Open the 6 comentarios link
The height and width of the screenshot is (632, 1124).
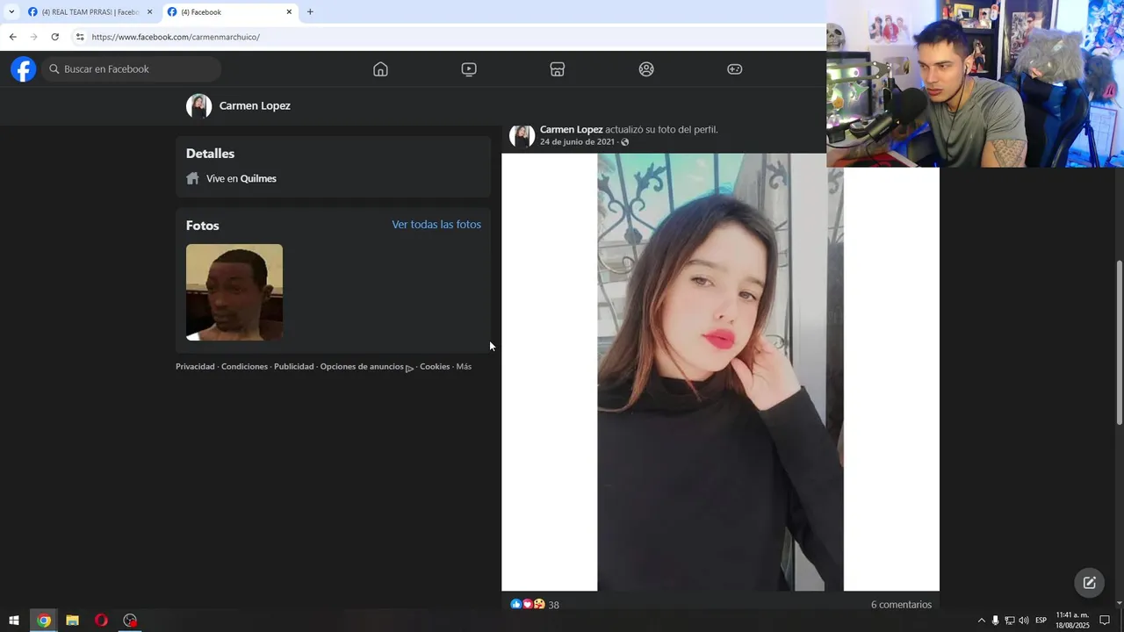[x=901, y=605]
